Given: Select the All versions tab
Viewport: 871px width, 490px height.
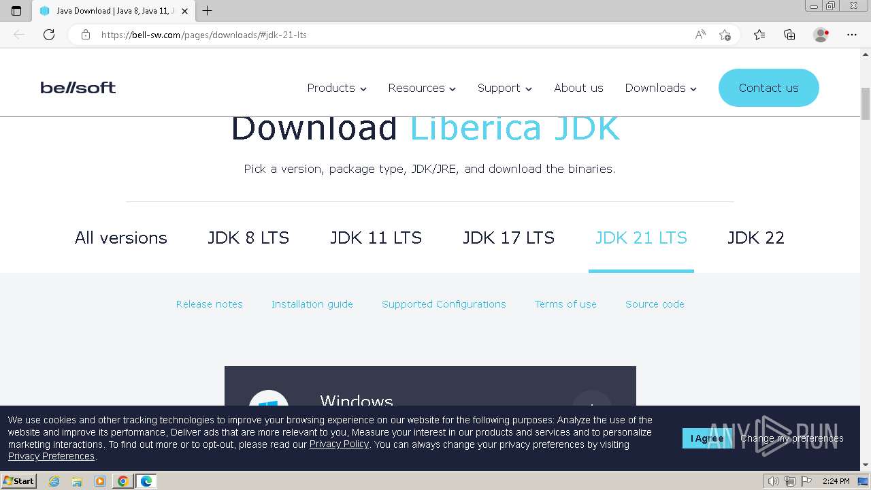Looking at the screenshot, I should 121,238.
